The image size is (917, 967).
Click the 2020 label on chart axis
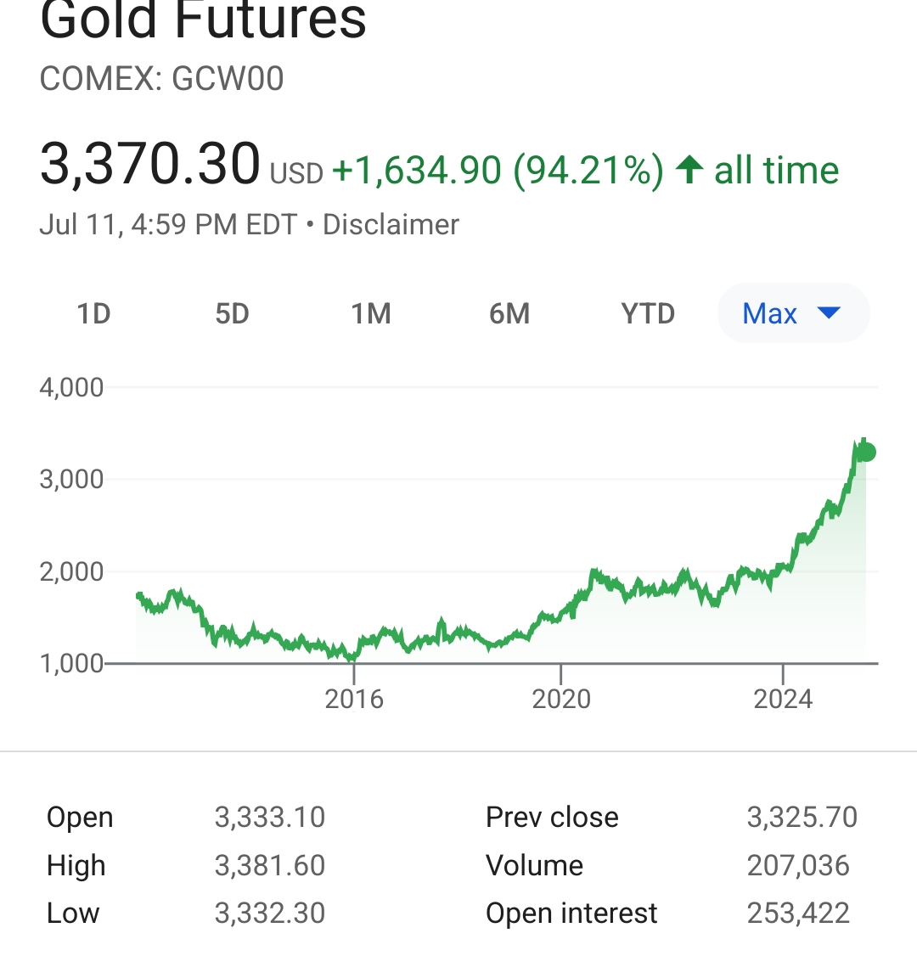(x=561, y=700)
